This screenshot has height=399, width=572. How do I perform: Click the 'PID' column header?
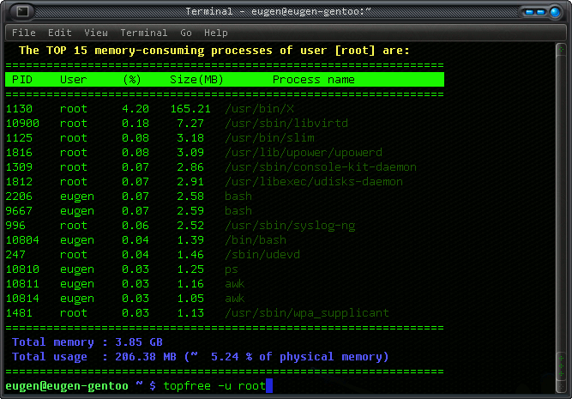22,80
